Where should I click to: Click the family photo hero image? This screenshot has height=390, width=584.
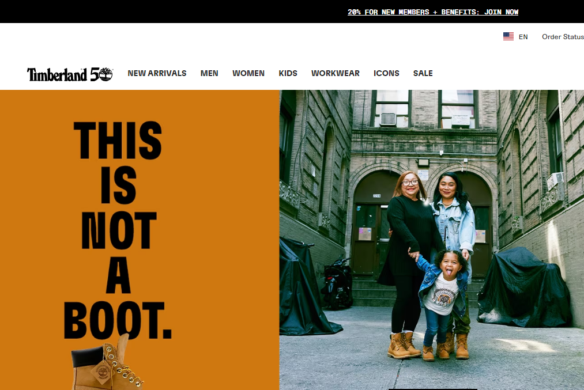pyautogui.click(x=432, y=240)
